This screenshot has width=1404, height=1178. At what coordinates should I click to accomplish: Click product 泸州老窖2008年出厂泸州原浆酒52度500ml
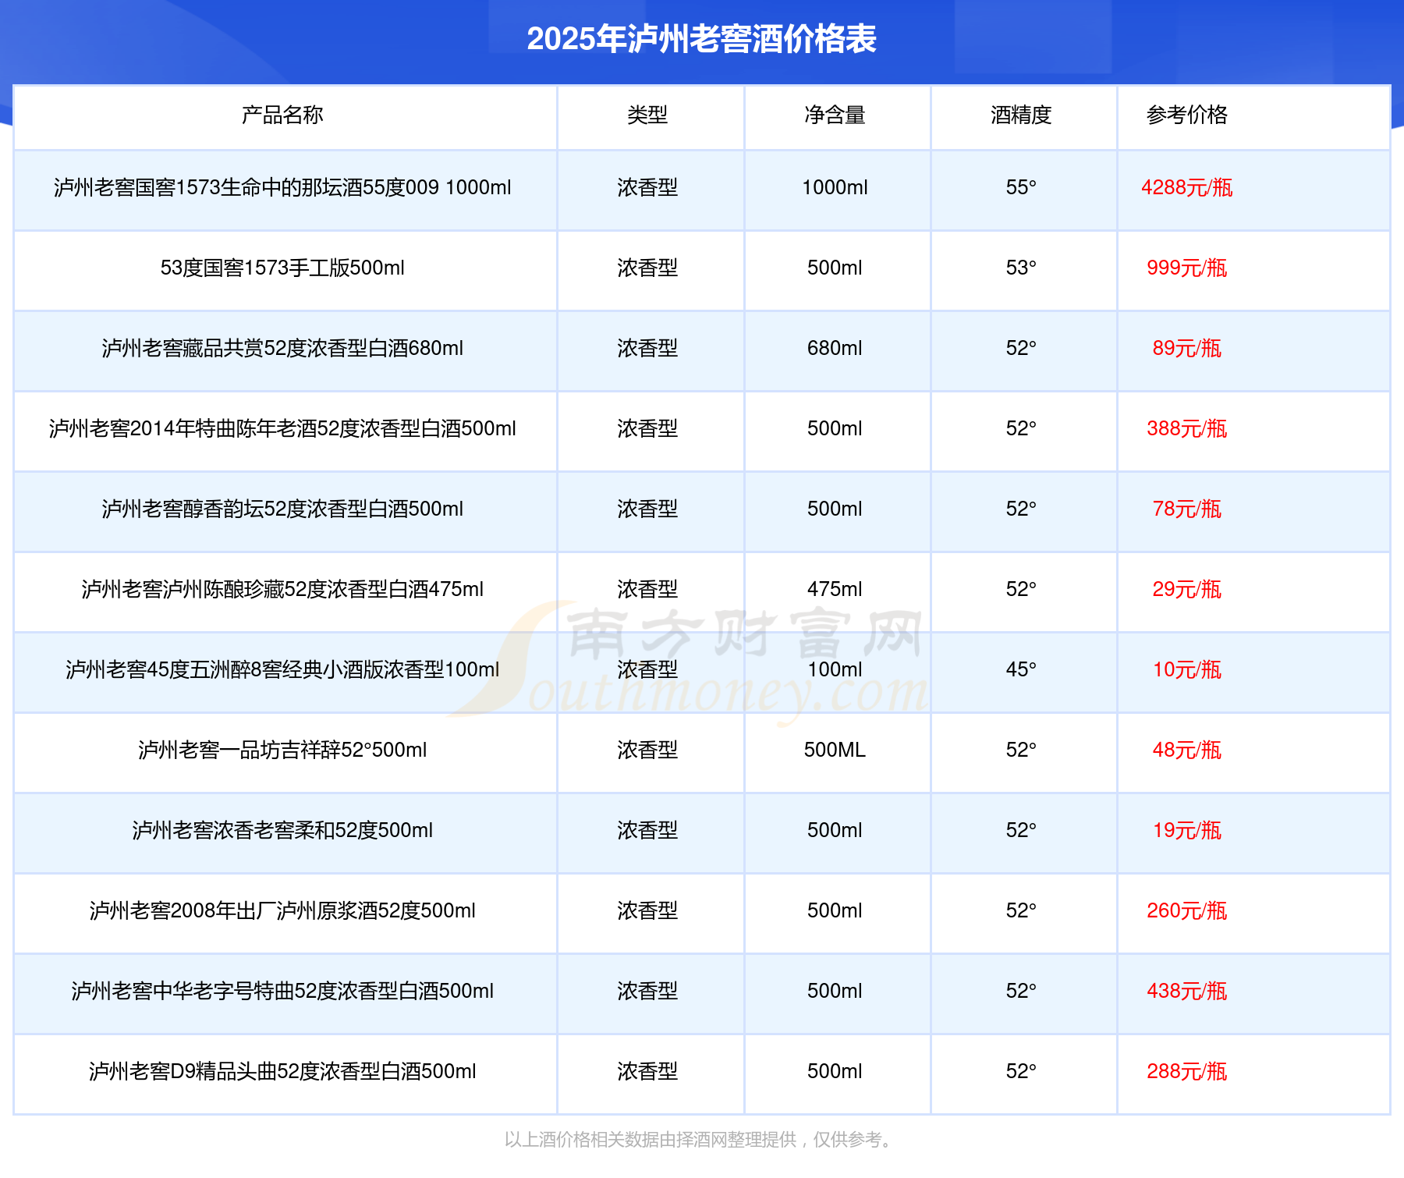[282, 911]
